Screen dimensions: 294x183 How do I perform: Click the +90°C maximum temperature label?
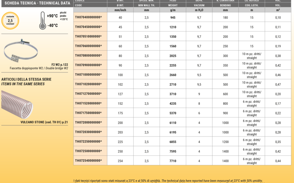[53, 16]
